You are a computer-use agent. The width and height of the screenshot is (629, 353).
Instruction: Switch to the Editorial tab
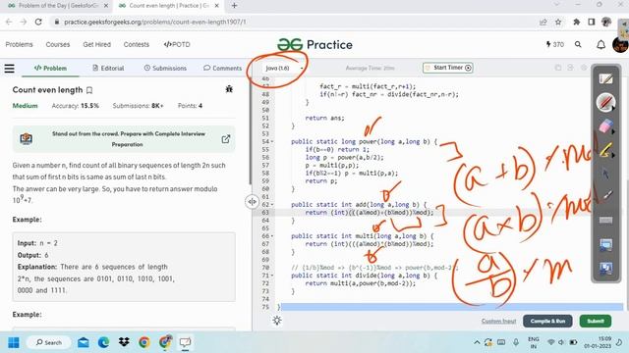click(x=108, y=68)
